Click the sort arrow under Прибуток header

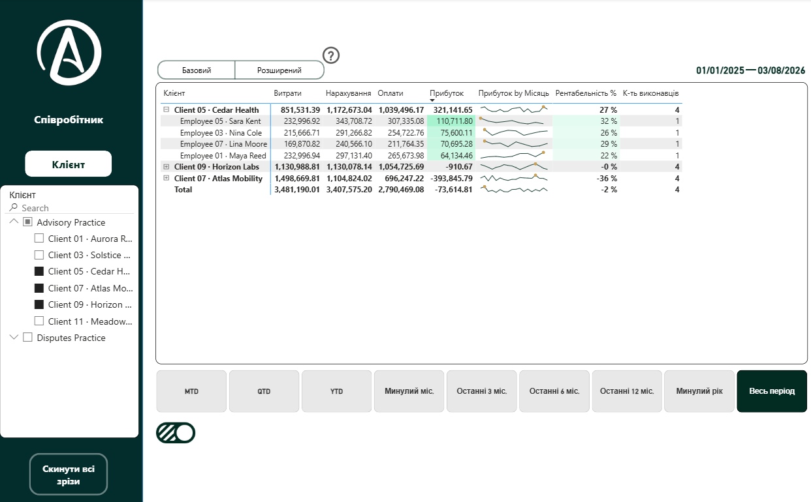pos(432,100)
